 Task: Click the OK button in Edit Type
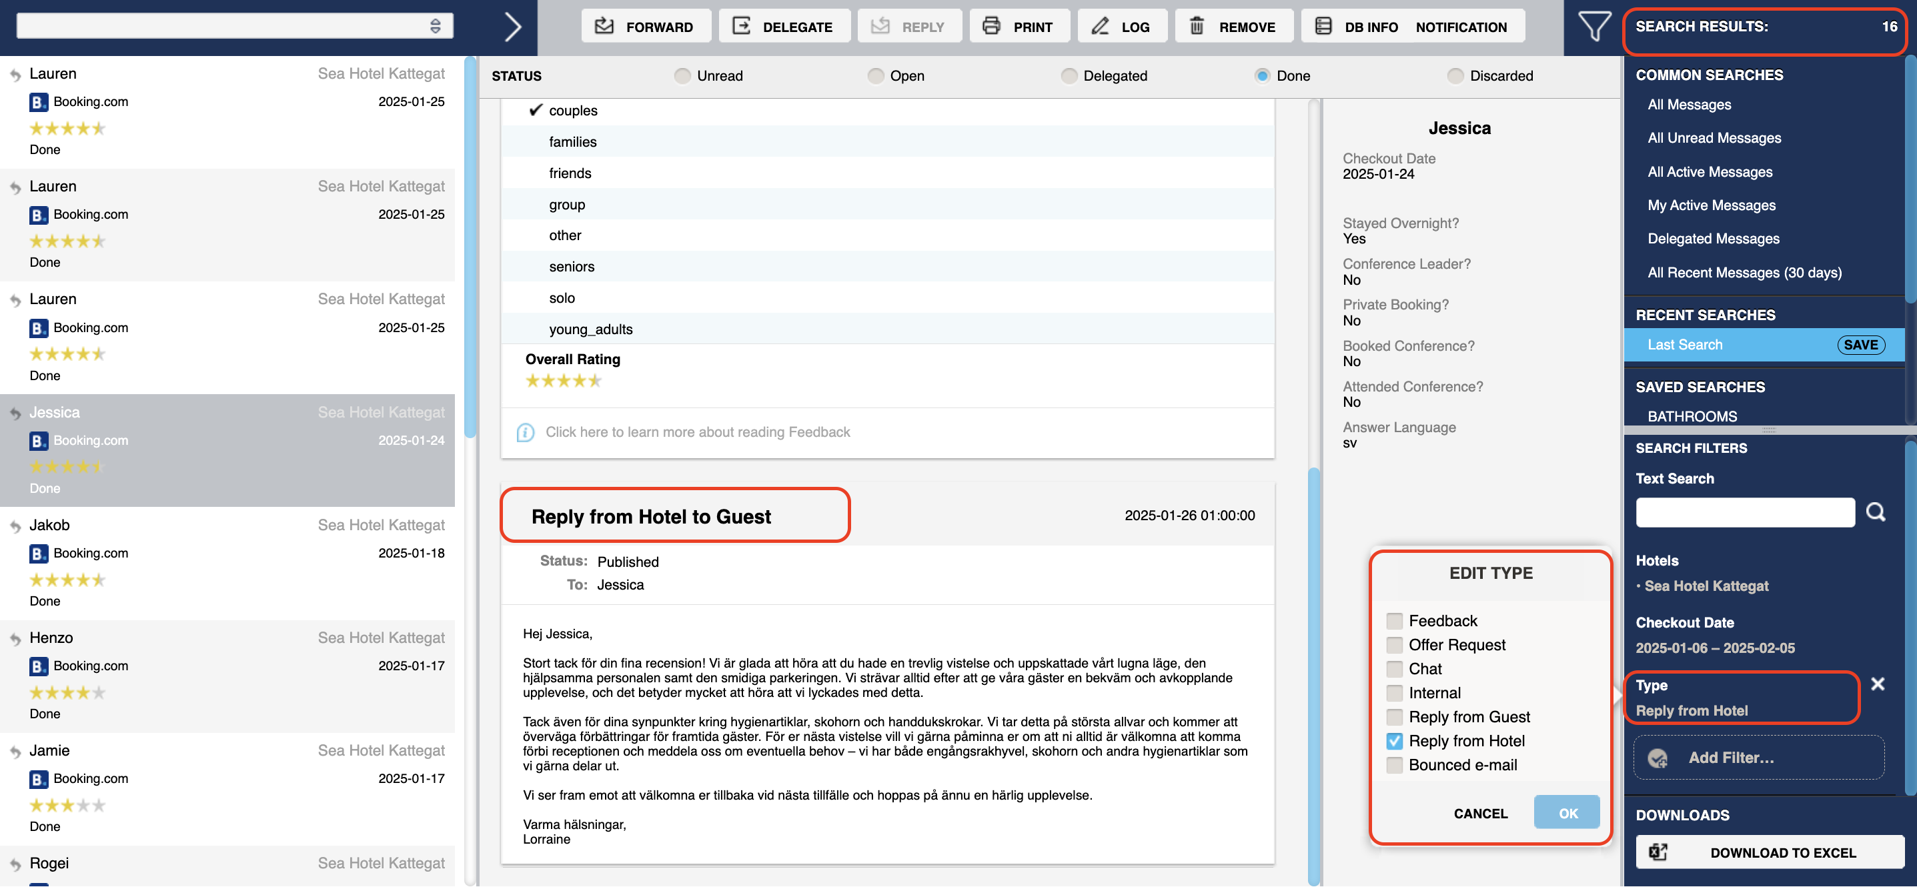[1567, 812]
